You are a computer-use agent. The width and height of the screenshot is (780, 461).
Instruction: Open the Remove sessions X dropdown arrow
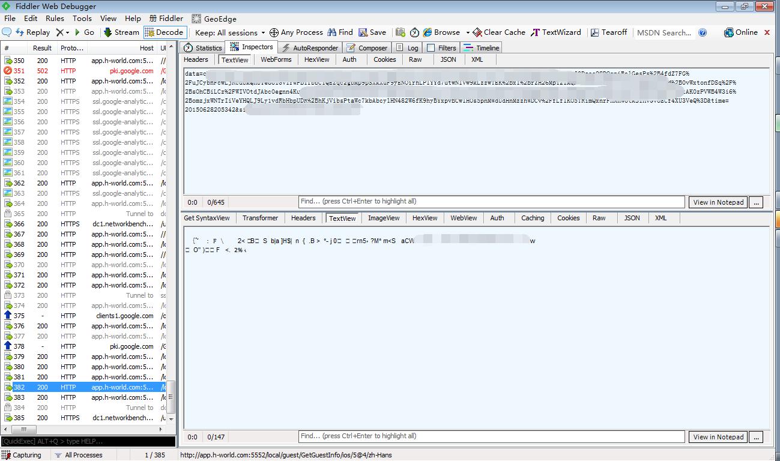[67, 33]
